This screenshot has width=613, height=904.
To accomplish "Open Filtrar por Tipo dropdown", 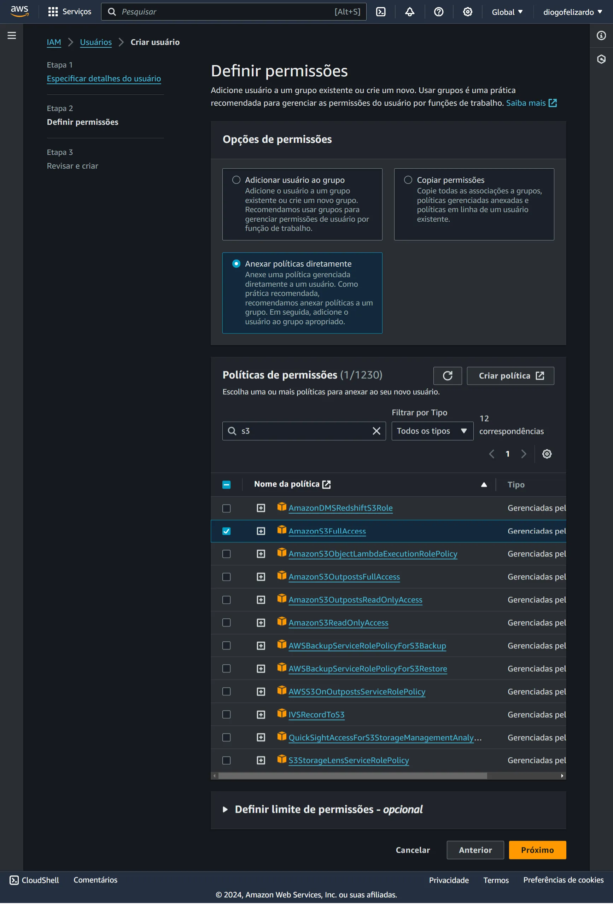I will click(x=432, y=431).
